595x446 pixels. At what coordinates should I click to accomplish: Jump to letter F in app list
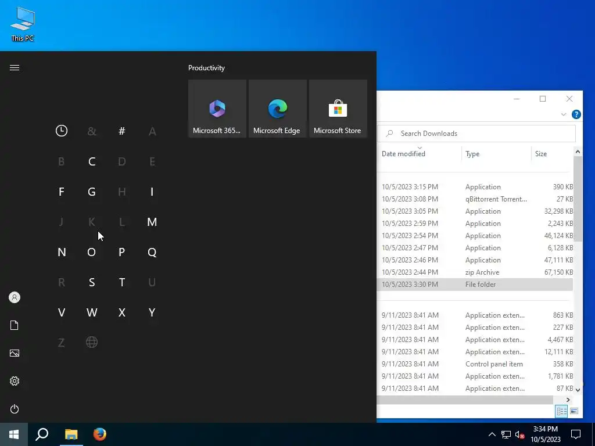[x=62, y=192]
